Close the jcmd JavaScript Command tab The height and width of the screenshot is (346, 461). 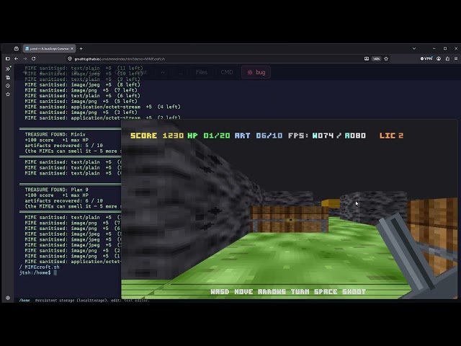tap(72, 48)
